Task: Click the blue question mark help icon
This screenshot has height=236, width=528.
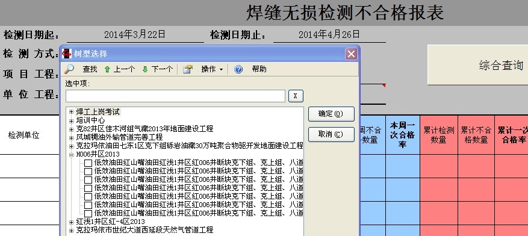Action: 238,69
